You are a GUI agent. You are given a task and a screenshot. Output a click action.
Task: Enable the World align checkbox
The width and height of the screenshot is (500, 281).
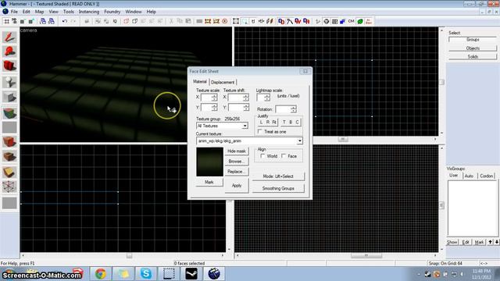(x=262, y=156)
